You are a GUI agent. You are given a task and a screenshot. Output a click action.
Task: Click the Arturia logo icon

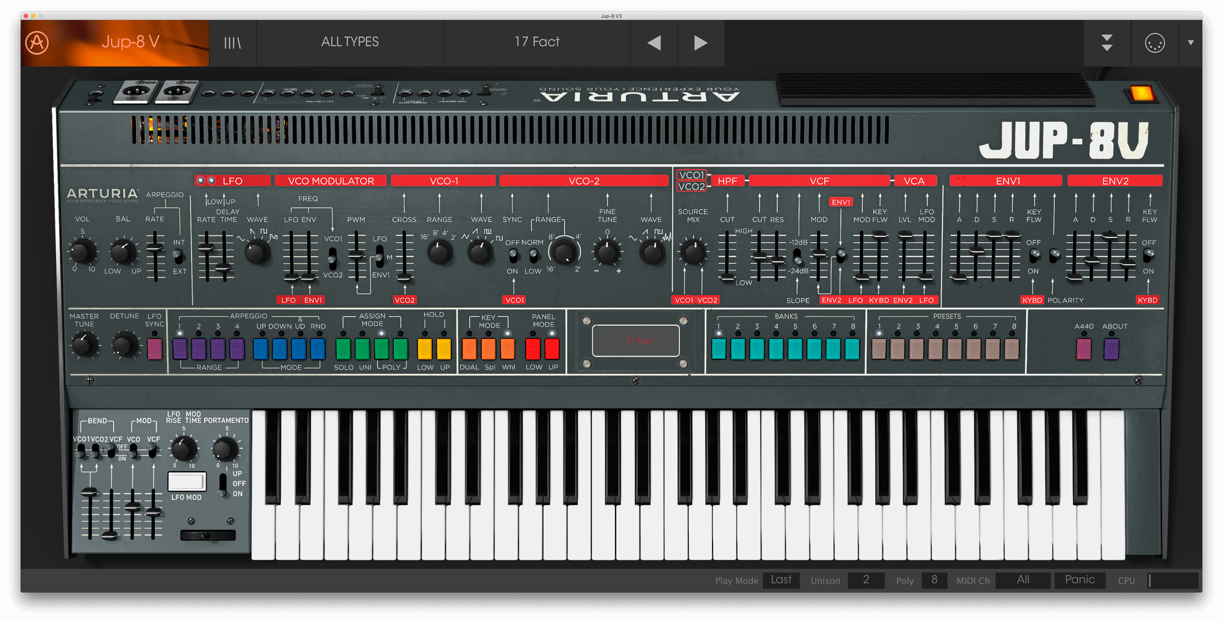click(37, 43)
